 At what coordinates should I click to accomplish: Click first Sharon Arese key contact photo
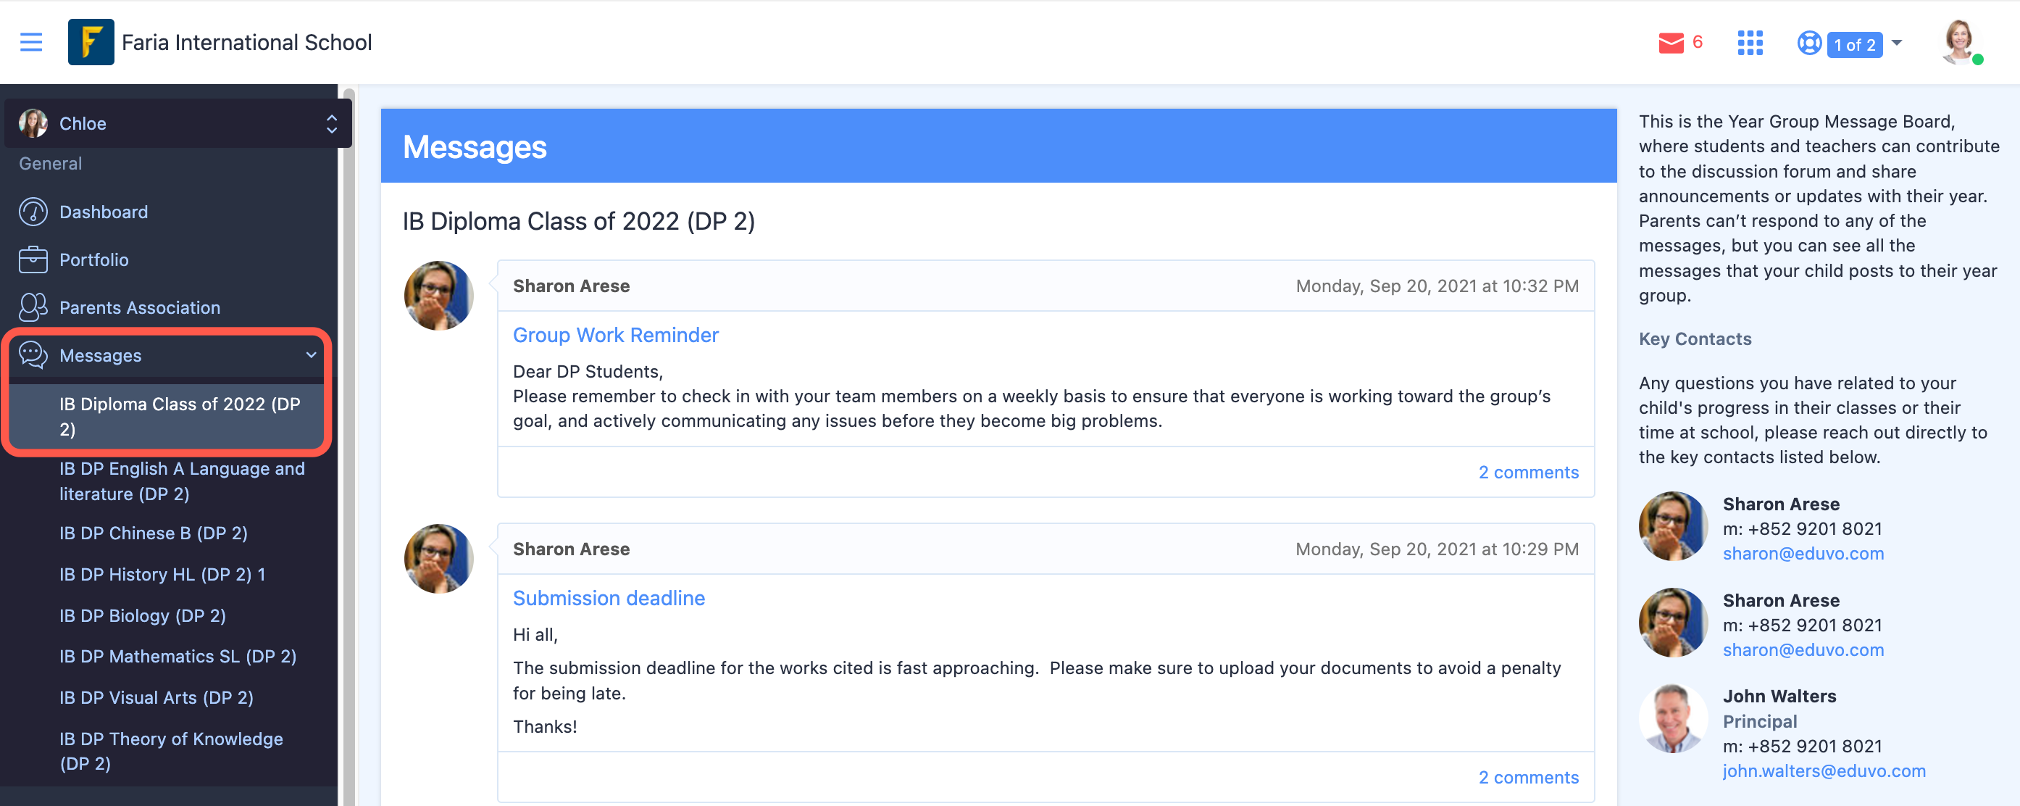pos(1673,527)
